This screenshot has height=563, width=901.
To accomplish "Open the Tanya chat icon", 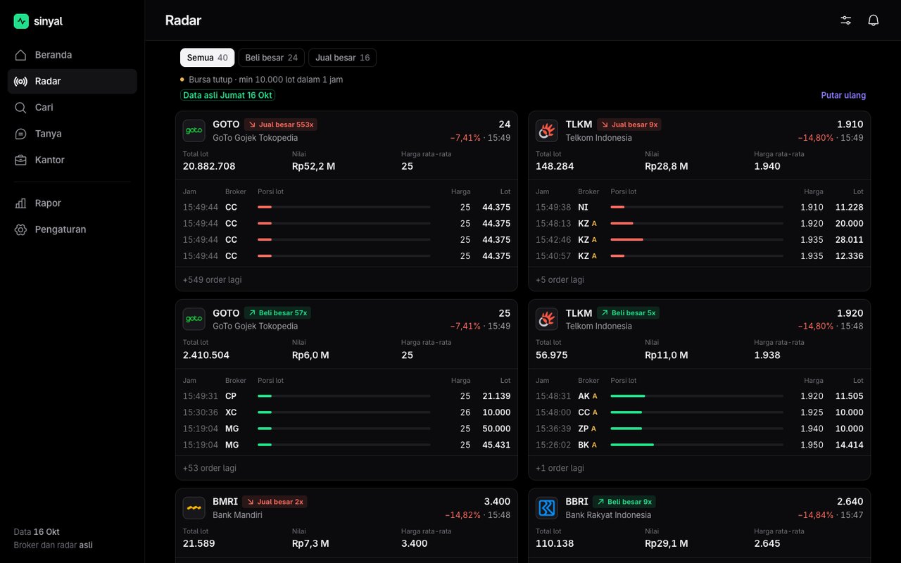I will [21, 134].
